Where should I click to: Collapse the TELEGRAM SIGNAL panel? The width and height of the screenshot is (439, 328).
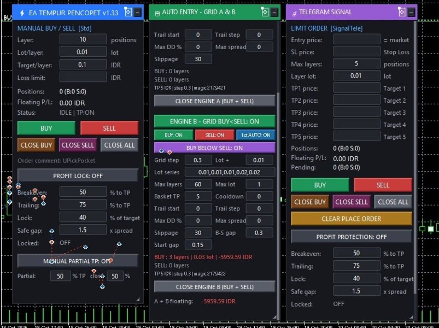pos(411,13)
